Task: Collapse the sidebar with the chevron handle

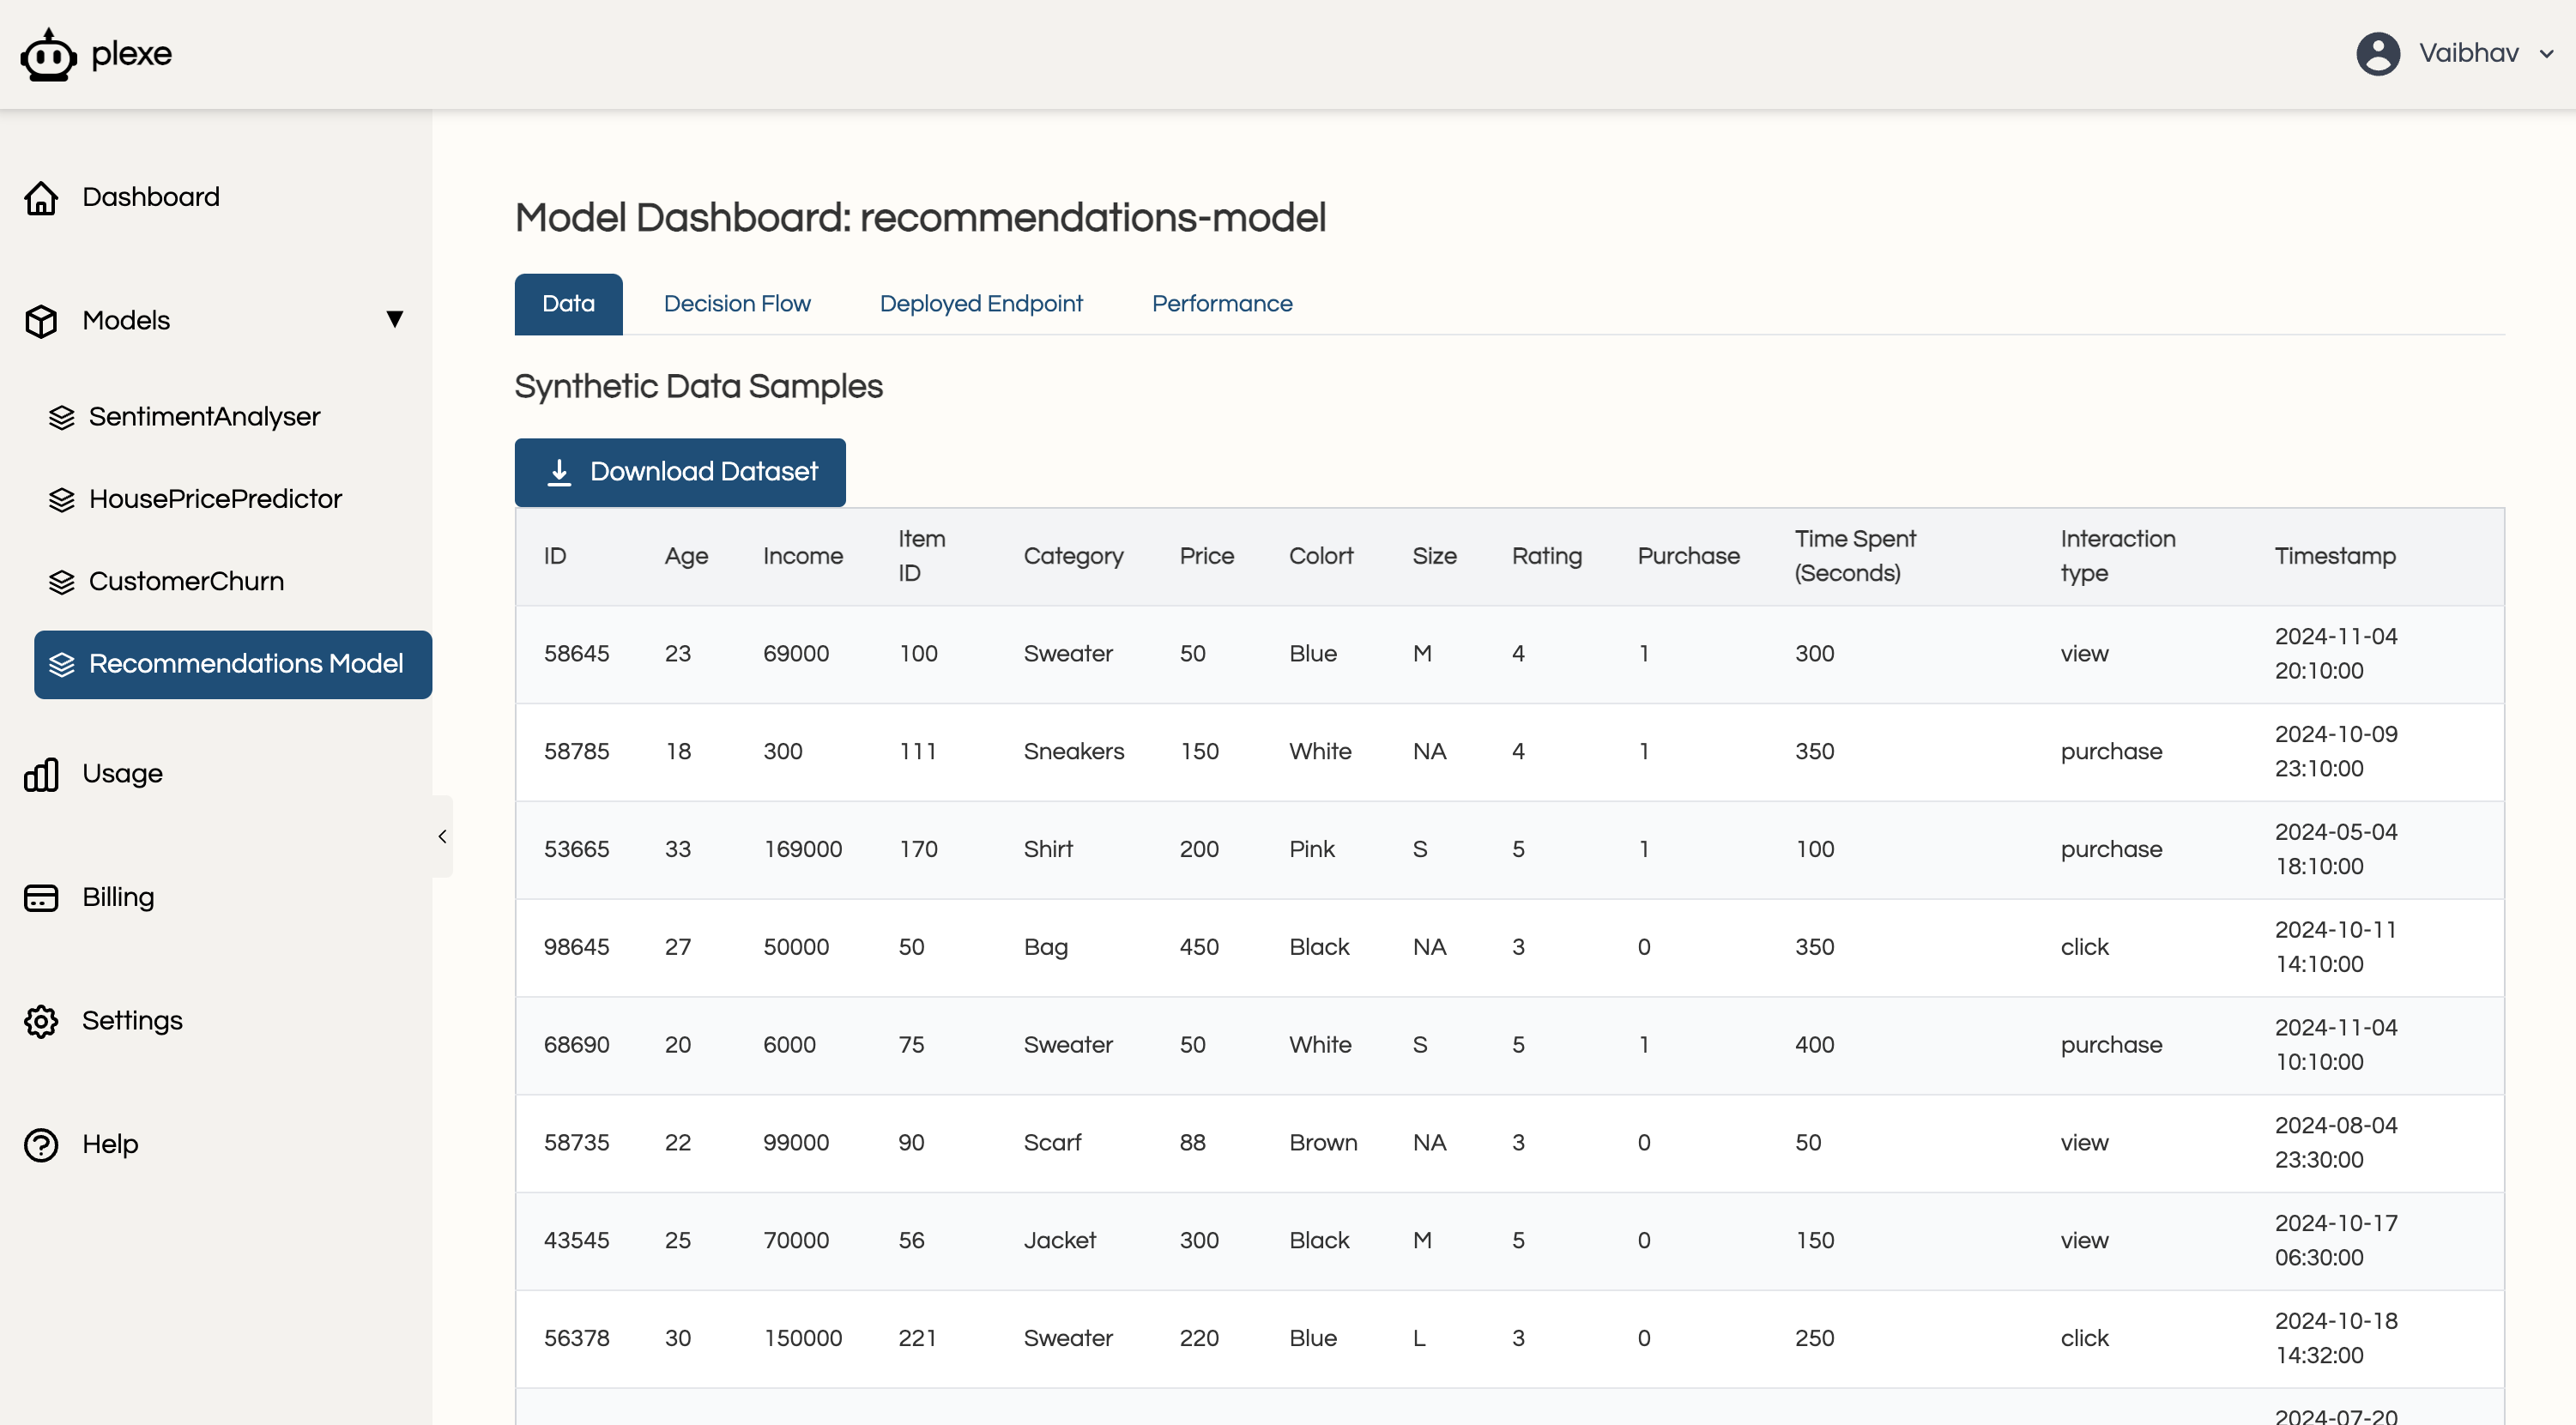Action: point(442,836)
